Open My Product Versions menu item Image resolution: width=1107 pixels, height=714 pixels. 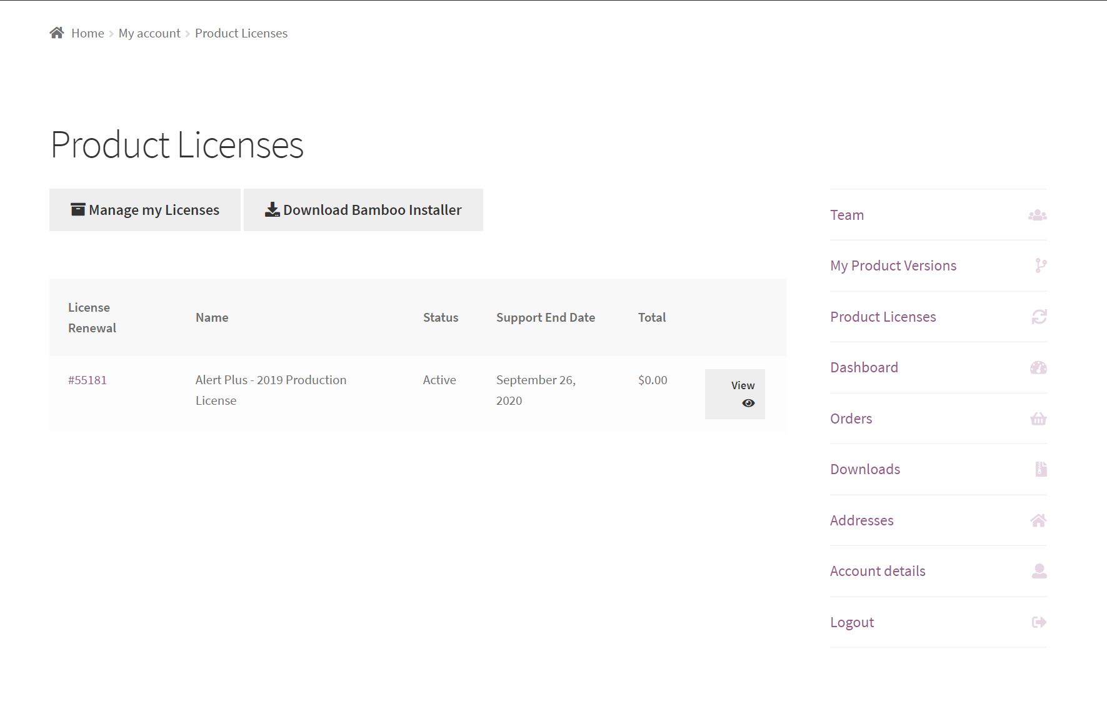tap(893, 265)
